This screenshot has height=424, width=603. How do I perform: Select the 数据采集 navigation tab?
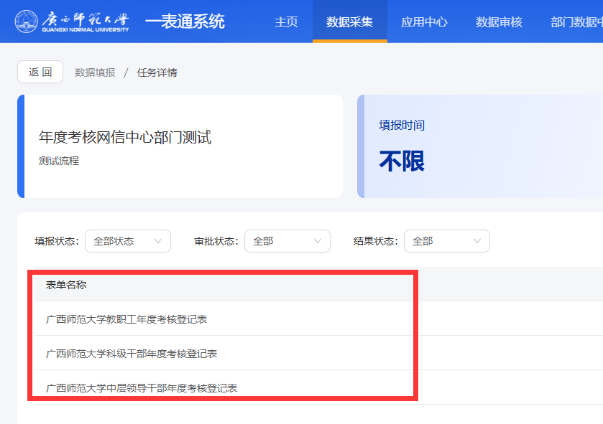(x=349, y=22)
